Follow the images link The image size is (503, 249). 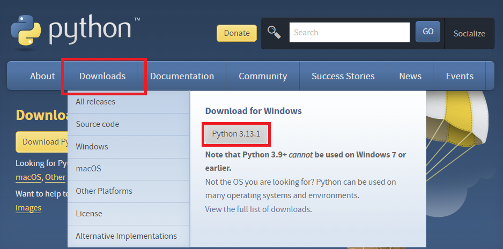click(x=28, y=208)
